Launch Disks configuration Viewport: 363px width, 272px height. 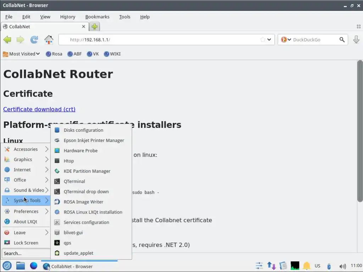91,130
